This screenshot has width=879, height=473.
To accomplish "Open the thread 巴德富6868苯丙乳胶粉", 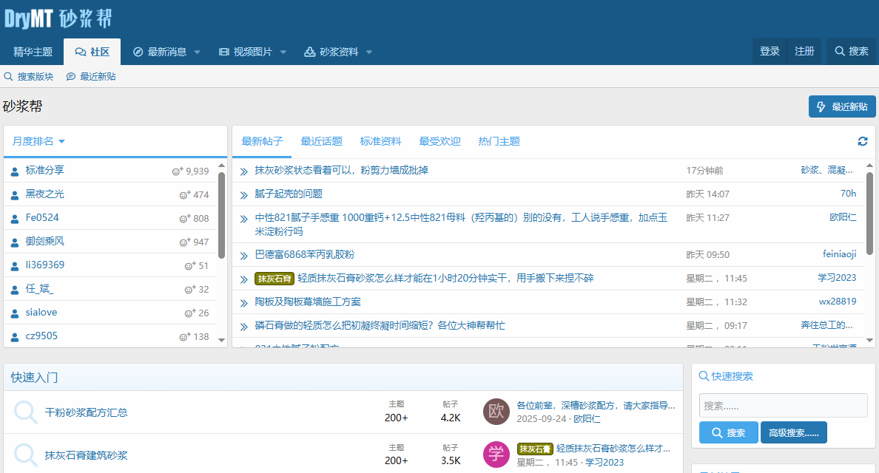I will coord(306,253).
